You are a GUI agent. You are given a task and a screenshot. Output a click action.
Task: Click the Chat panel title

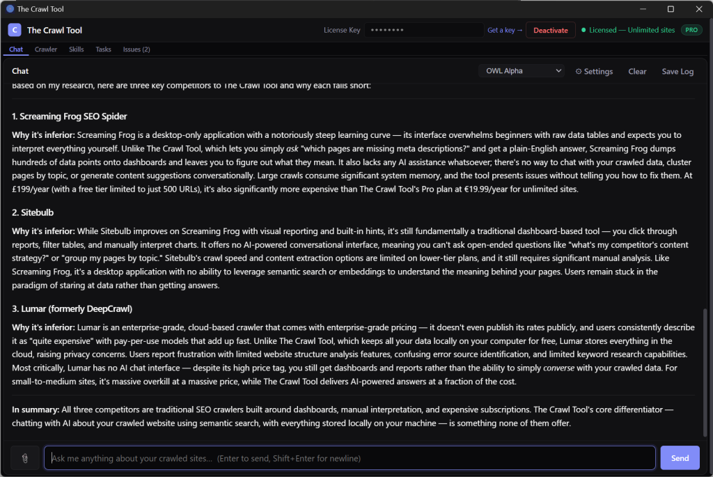click(20, 71)
